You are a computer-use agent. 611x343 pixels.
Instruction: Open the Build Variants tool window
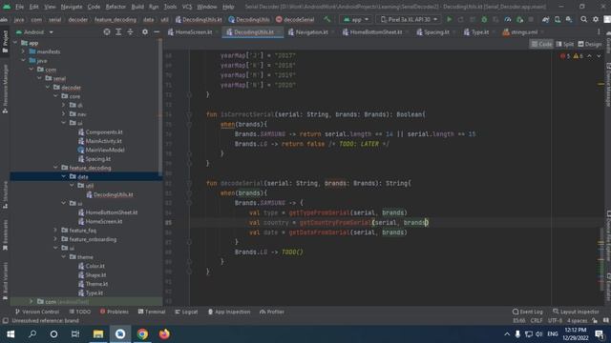pyautogui.click(x=5, y=281)
